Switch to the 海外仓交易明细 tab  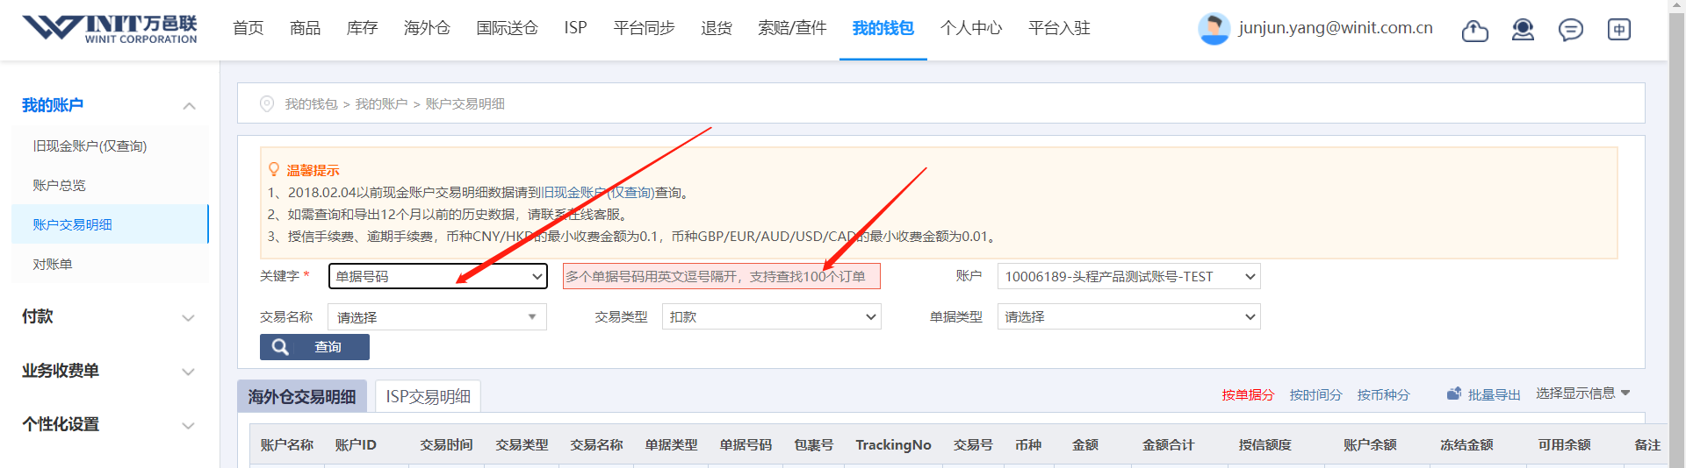tap(301, 396)
